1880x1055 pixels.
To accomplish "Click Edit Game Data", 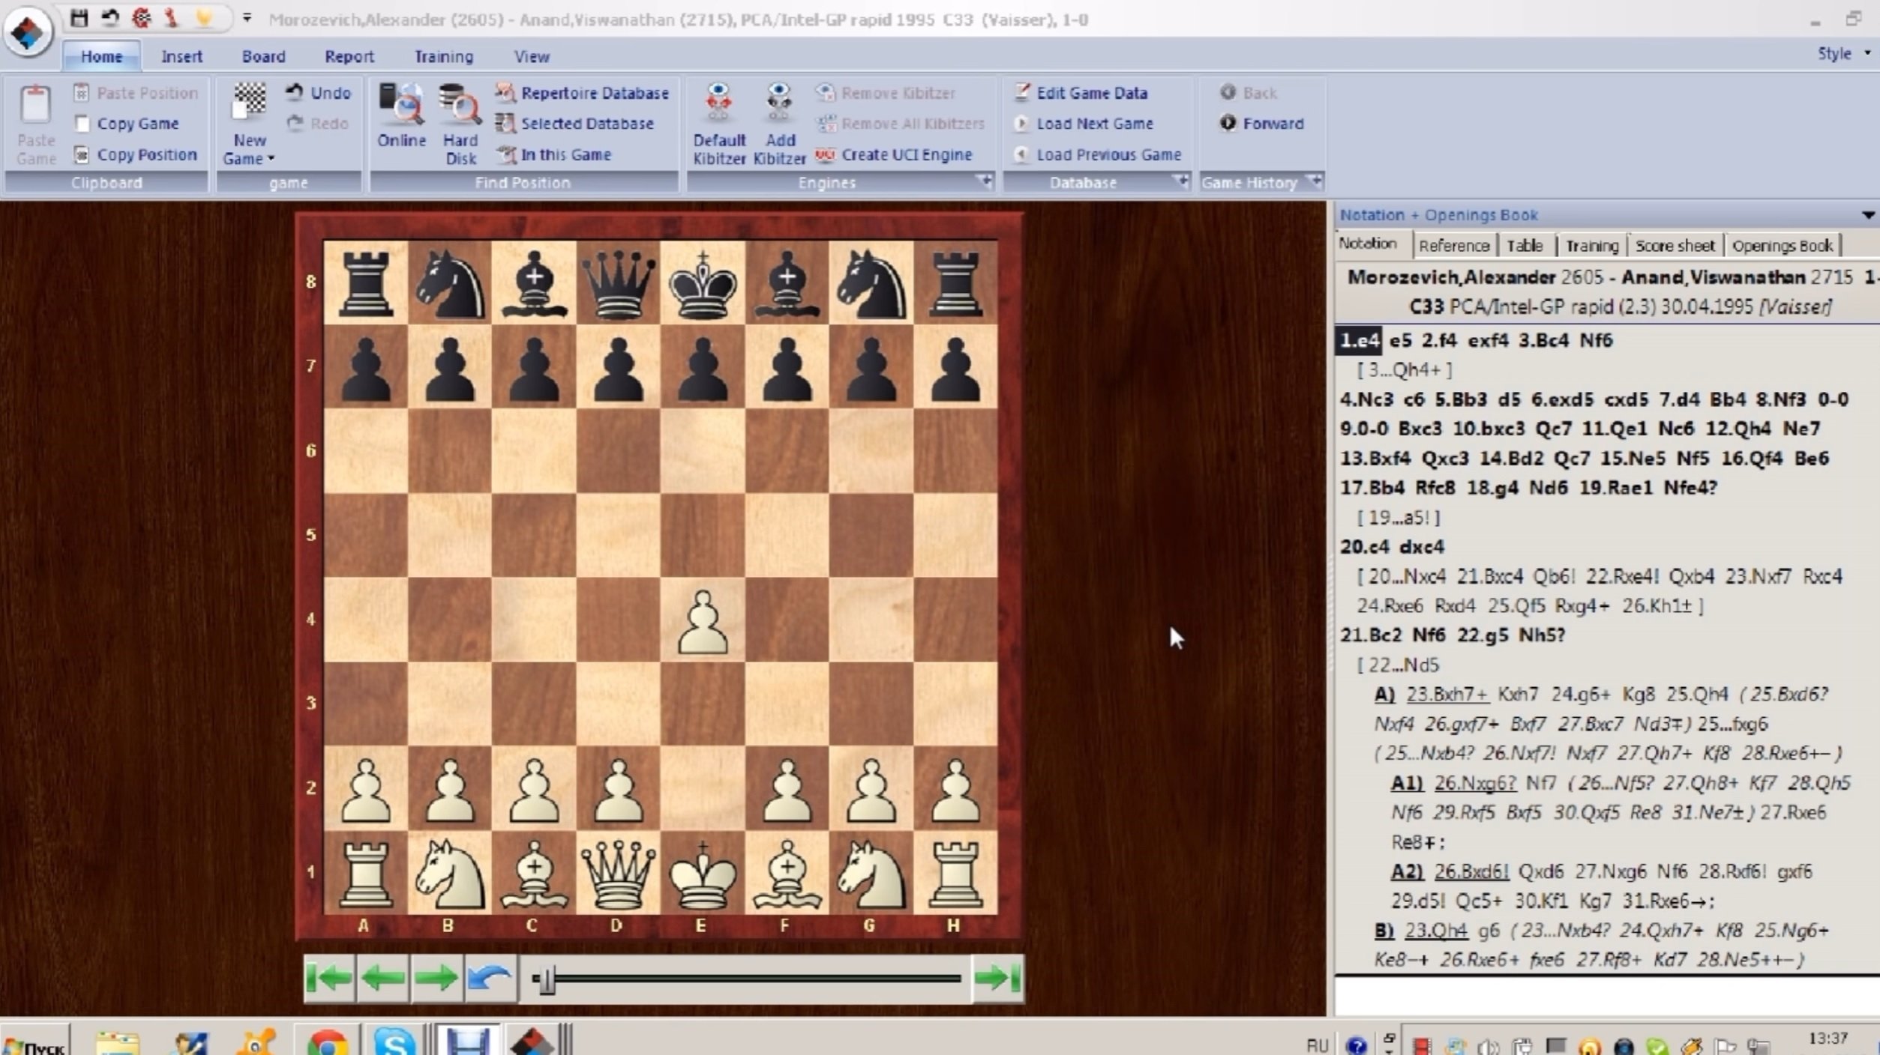I will (x=1080, y=93).
